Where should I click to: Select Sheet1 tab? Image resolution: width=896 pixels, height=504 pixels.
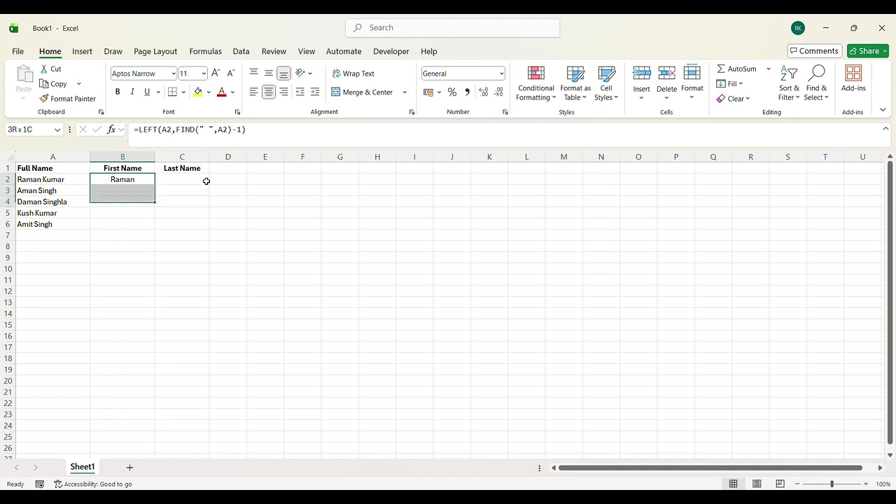click(82, 467)
